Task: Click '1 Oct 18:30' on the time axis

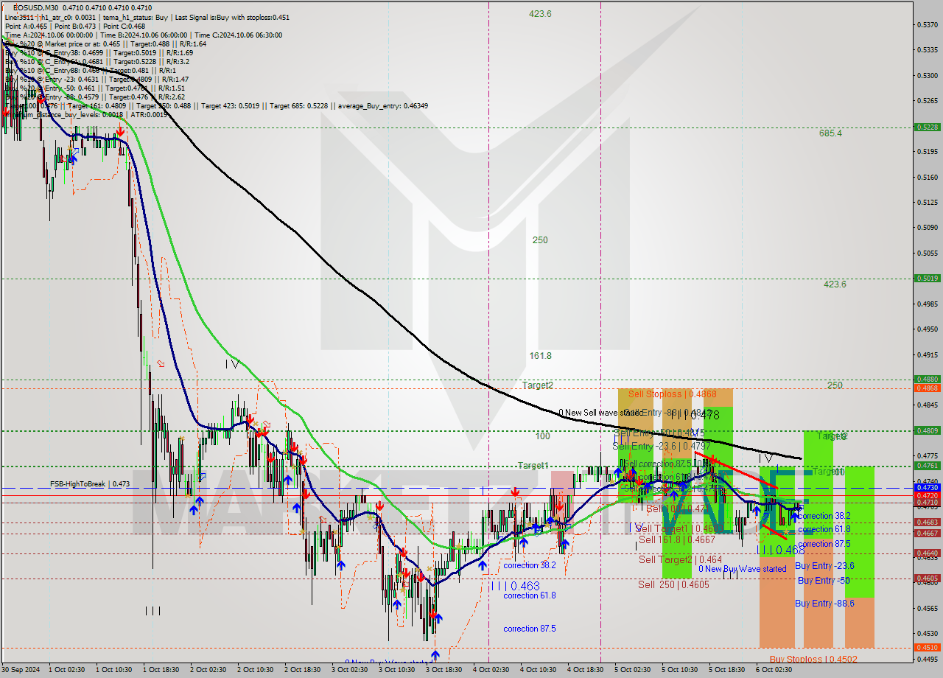Action: [x=161, y=670]
